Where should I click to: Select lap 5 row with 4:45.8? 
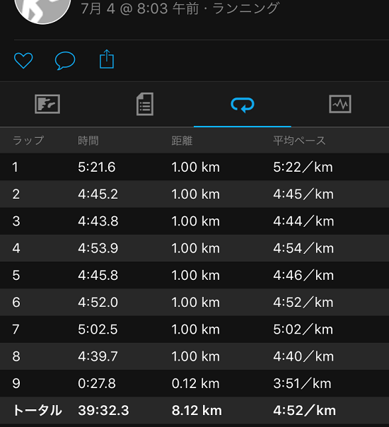pos(194,275)
